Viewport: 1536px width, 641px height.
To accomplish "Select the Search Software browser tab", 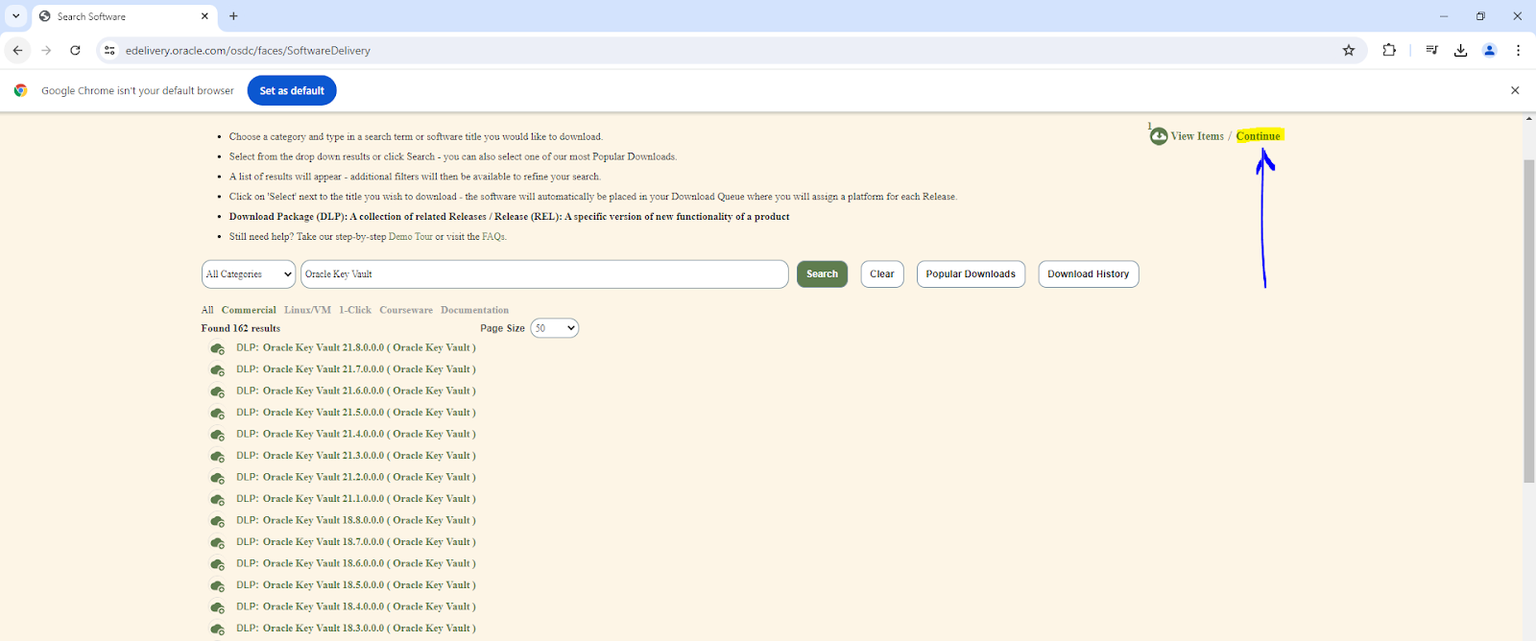I will [x=125, y=16].
